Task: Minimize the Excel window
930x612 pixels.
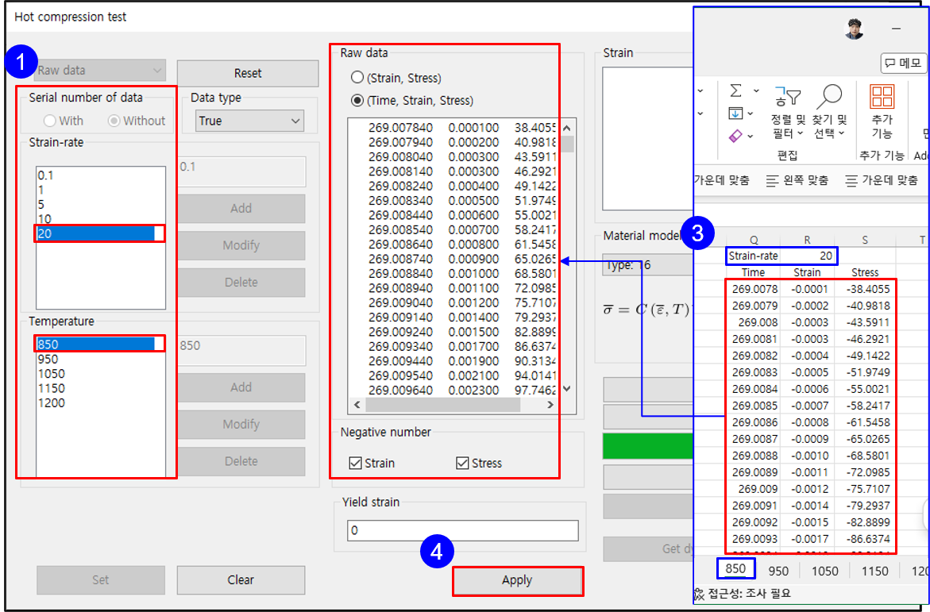Action: 896,29
